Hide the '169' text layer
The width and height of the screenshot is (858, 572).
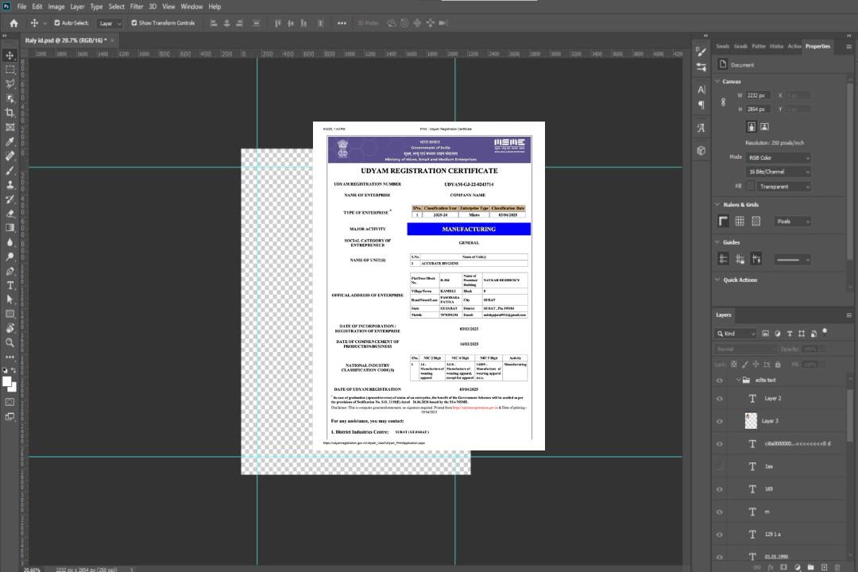pos(720,489)
